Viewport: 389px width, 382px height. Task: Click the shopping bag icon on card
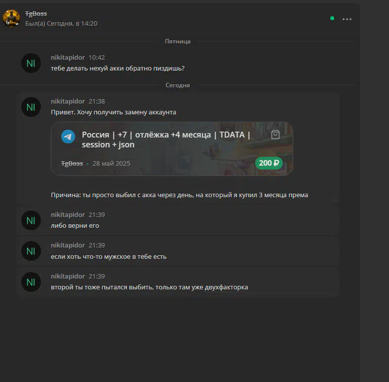[275, 135]
